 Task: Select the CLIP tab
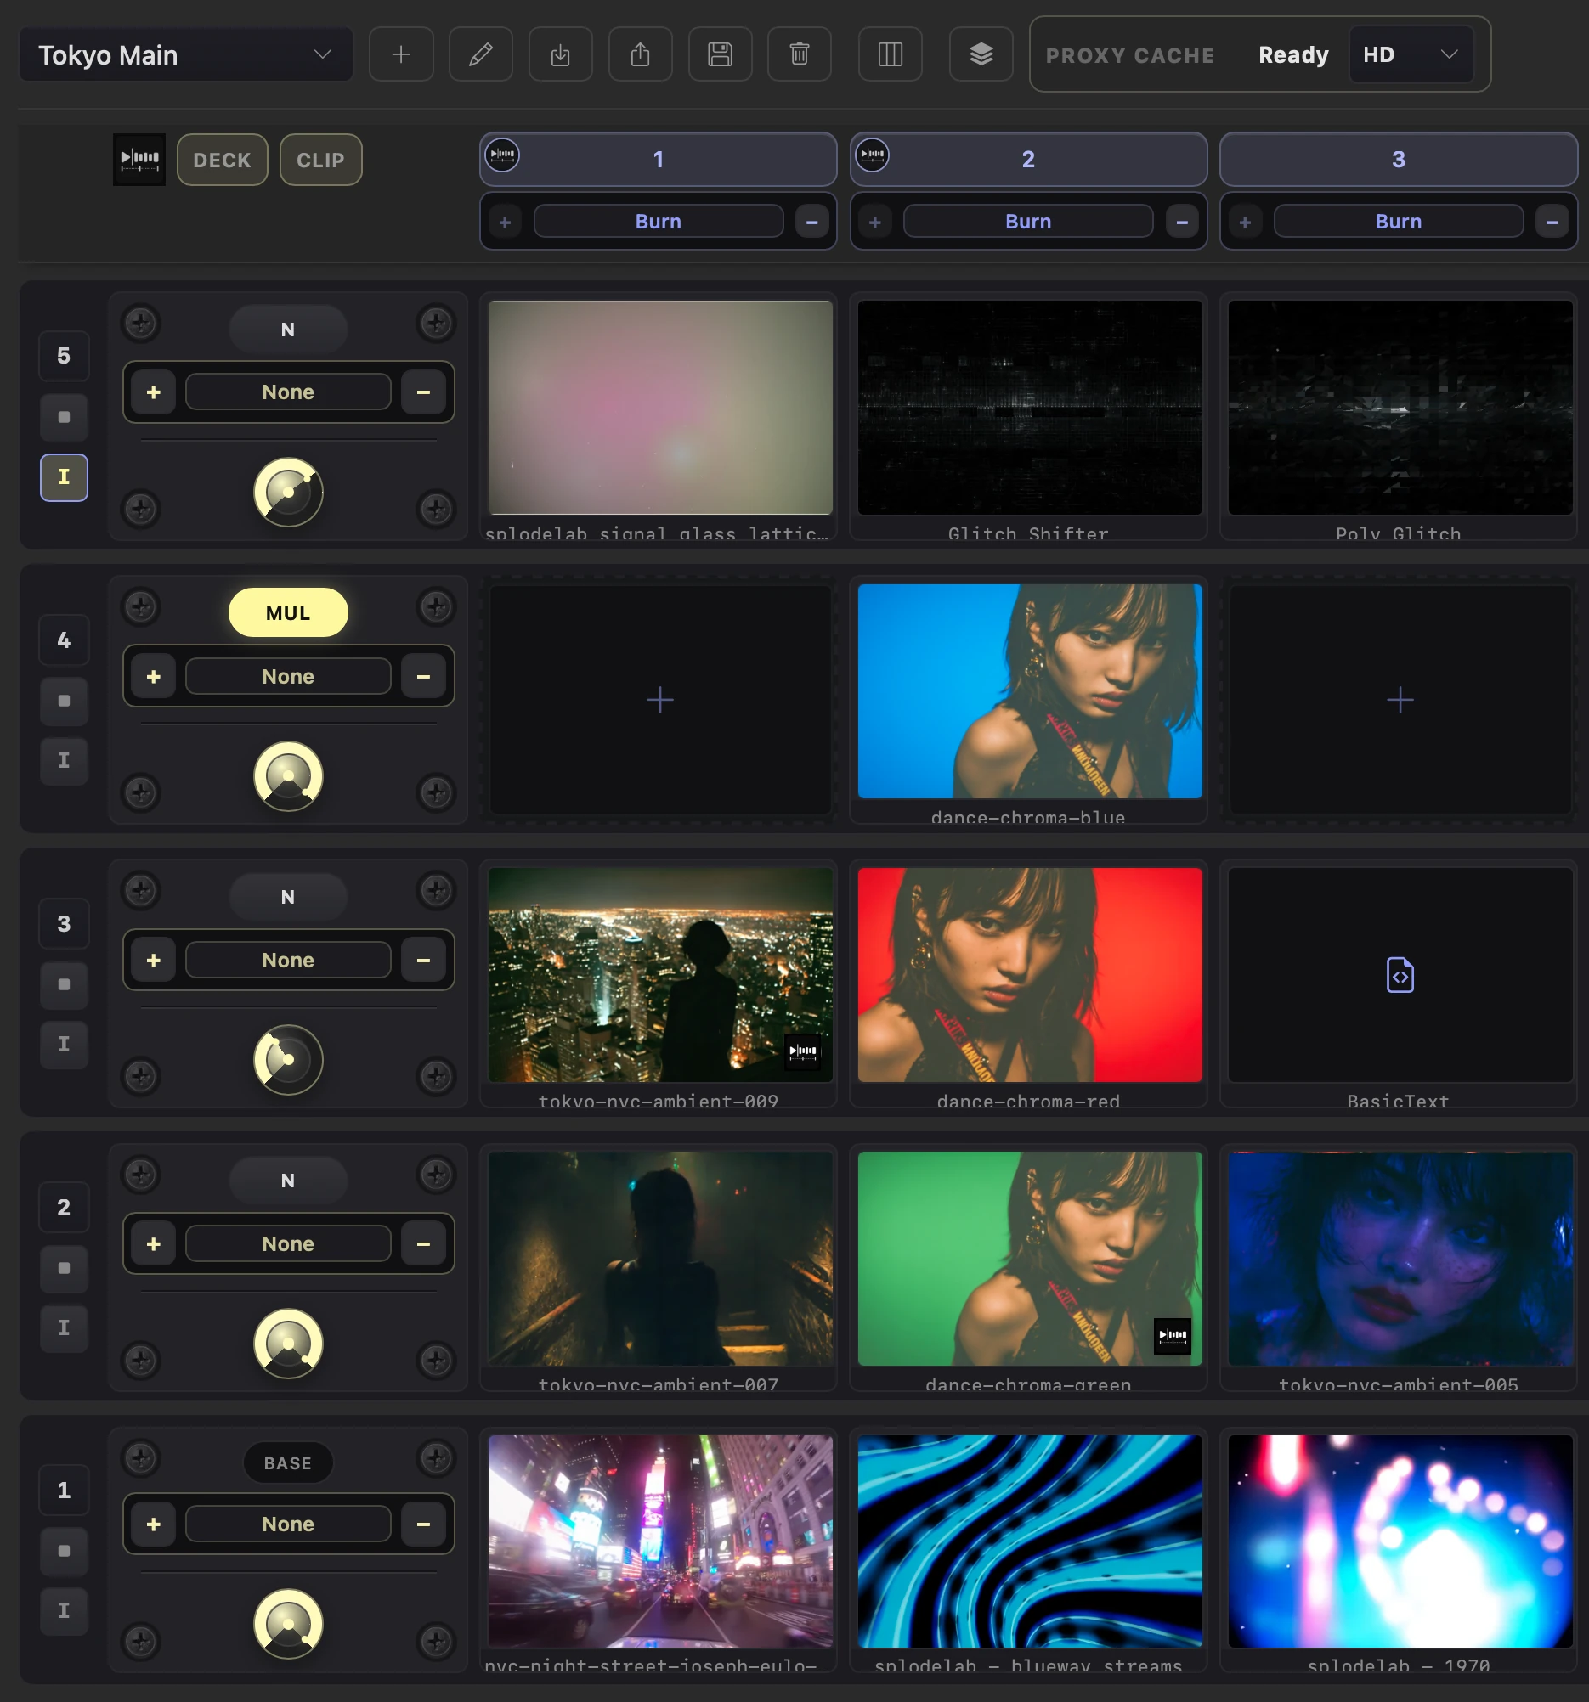[320, 161]
